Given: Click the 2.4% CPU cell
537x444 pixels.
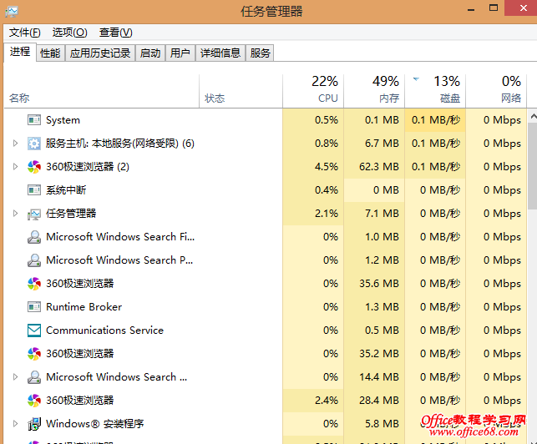Looking at the screenshot, I should [x=313, y=400].
